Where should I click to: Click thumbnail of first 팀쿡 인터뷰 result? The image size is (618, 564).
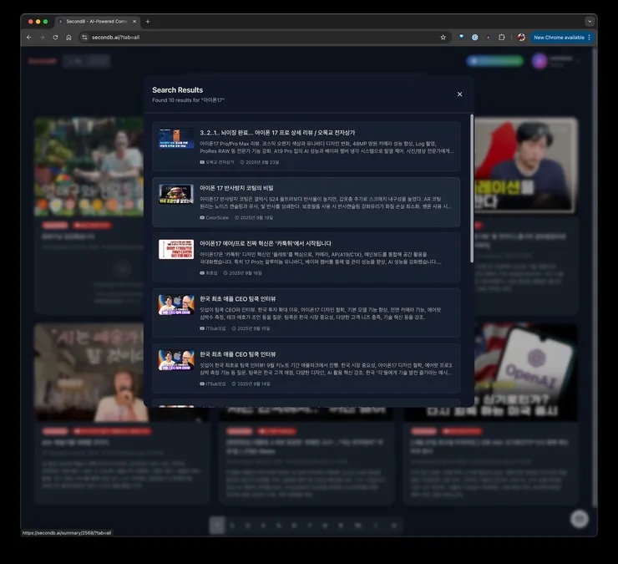click(176, 305)
